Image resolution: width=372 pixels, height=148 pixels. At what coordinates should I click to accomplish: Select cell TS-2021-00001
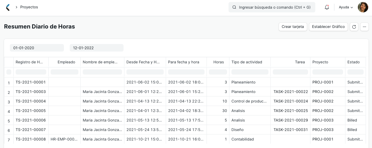pyautogui.click(x=31, y=82)
